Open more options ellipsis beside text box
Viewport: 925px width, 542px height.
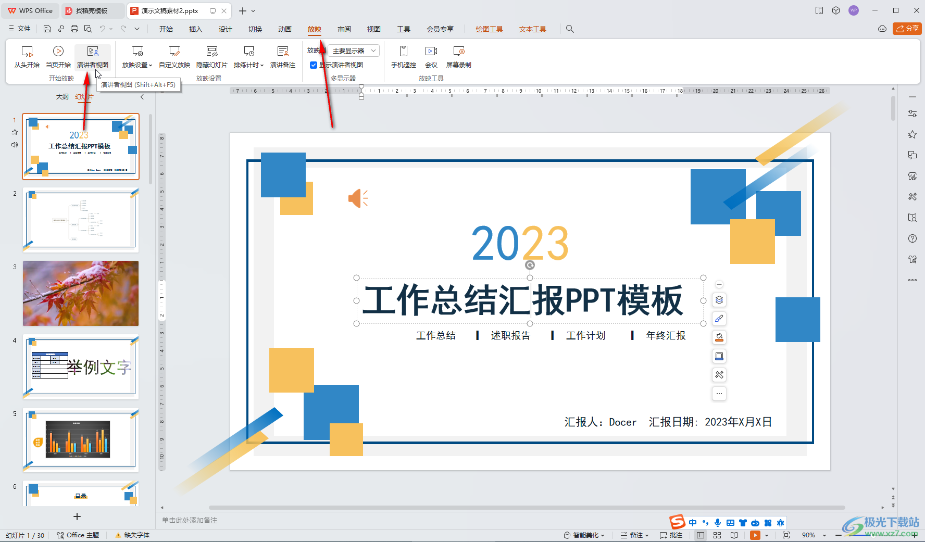click(719, 394)
